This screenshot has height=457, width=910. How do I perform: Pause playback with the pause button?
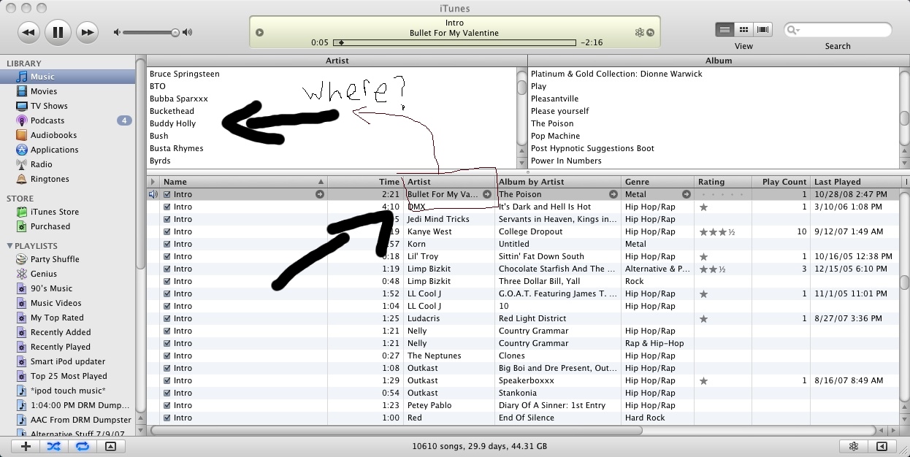coord(58,32)
